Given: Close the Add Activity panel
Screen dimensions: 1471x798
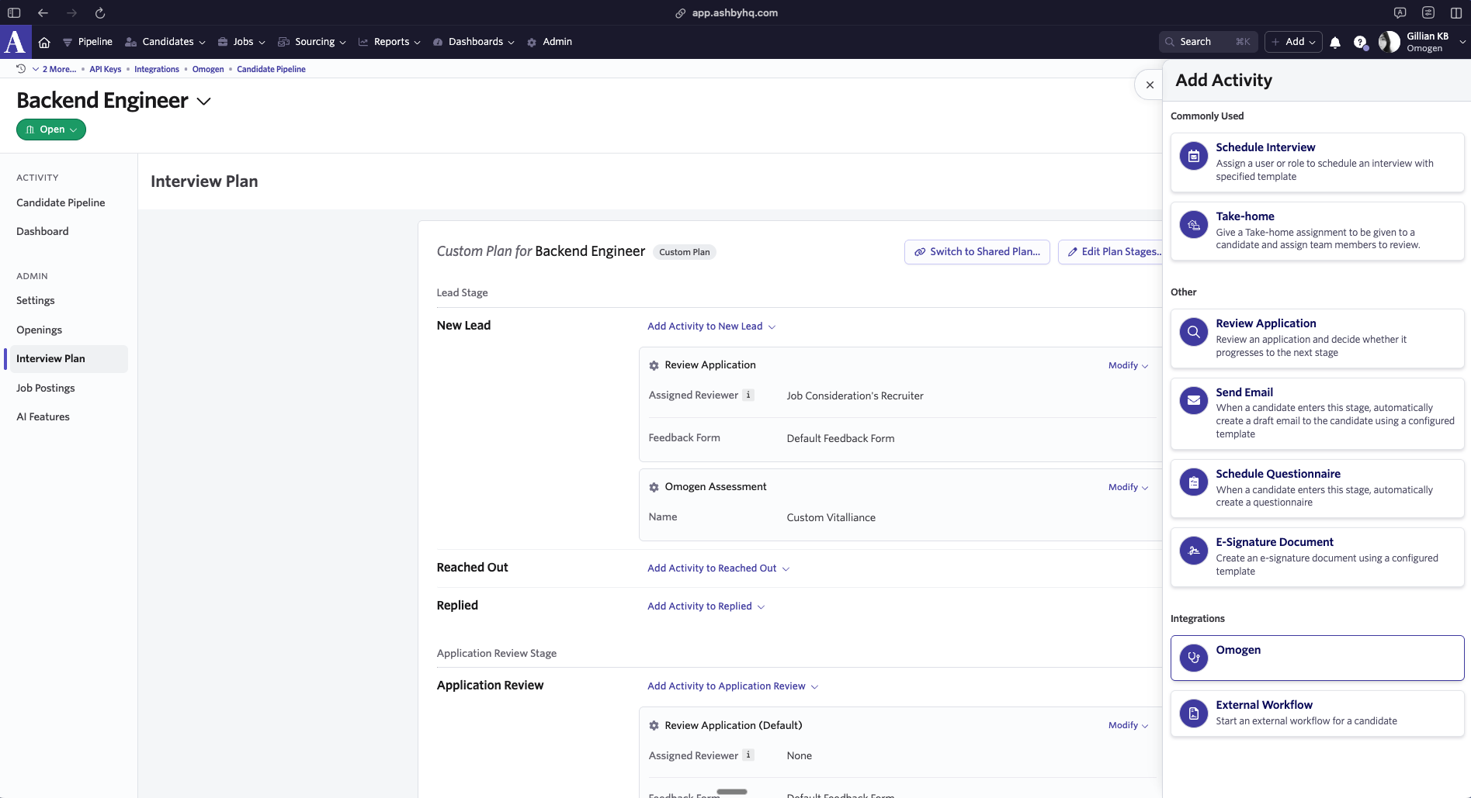Looking at the screenshot, I should (1150, 85).
